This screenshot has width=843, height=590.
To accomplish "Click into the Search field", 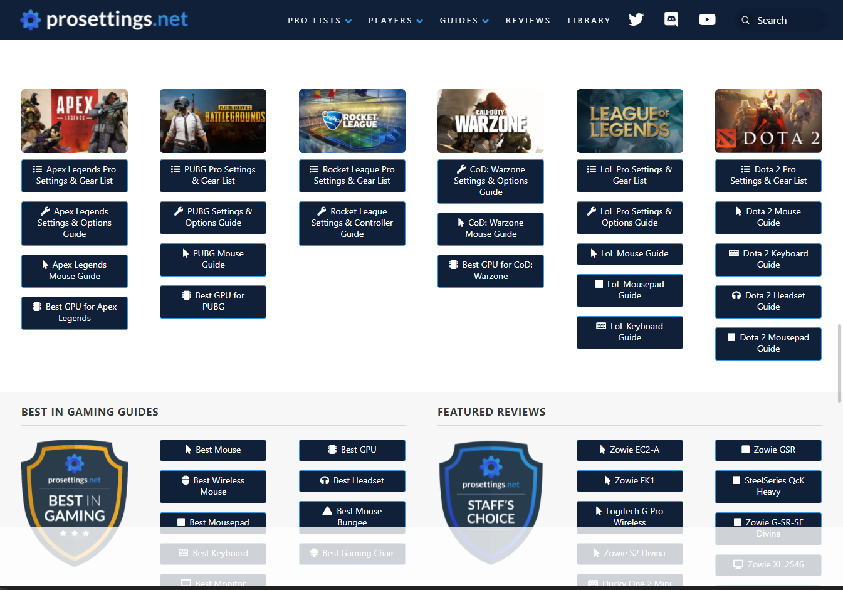I will pos(780,20).
